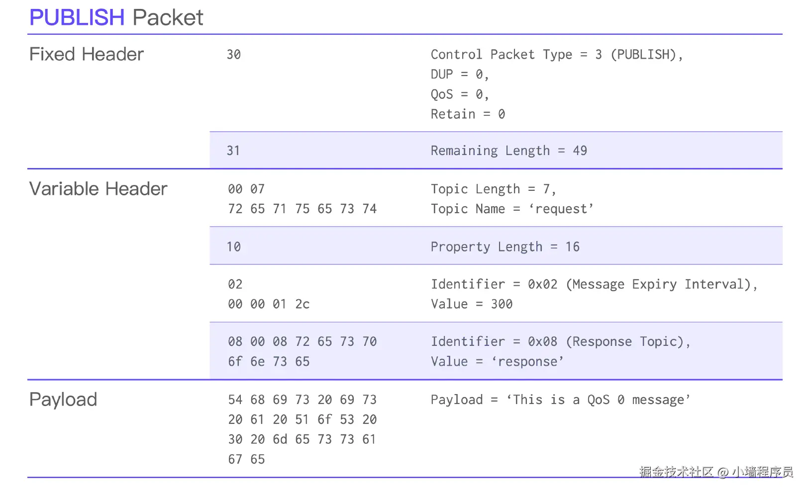
Task: Click the Response Topic identifier line
Action: (560, 342)
